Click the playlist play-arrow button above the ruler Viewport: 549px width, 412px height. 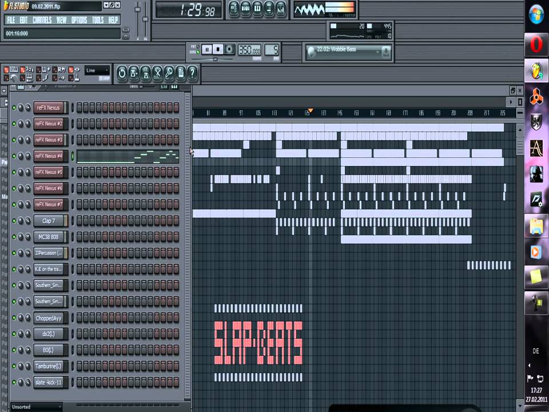coord(511,102)
